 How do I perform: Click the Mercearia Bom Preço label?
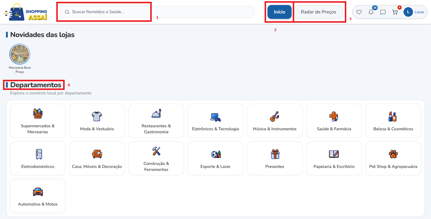(x=20, y=70)
